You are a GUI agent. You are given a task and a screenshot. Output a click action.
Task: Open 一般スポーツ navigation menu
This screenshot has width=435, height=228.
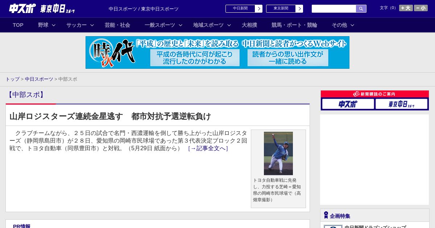pos(160,25)
